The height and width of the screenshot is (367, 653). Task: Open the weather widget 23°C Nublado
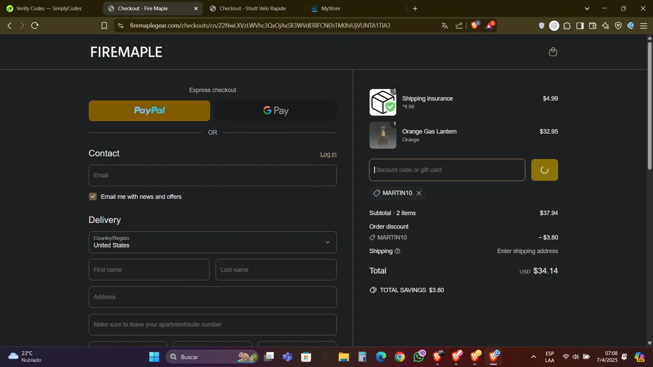click(x=25, y=357)
